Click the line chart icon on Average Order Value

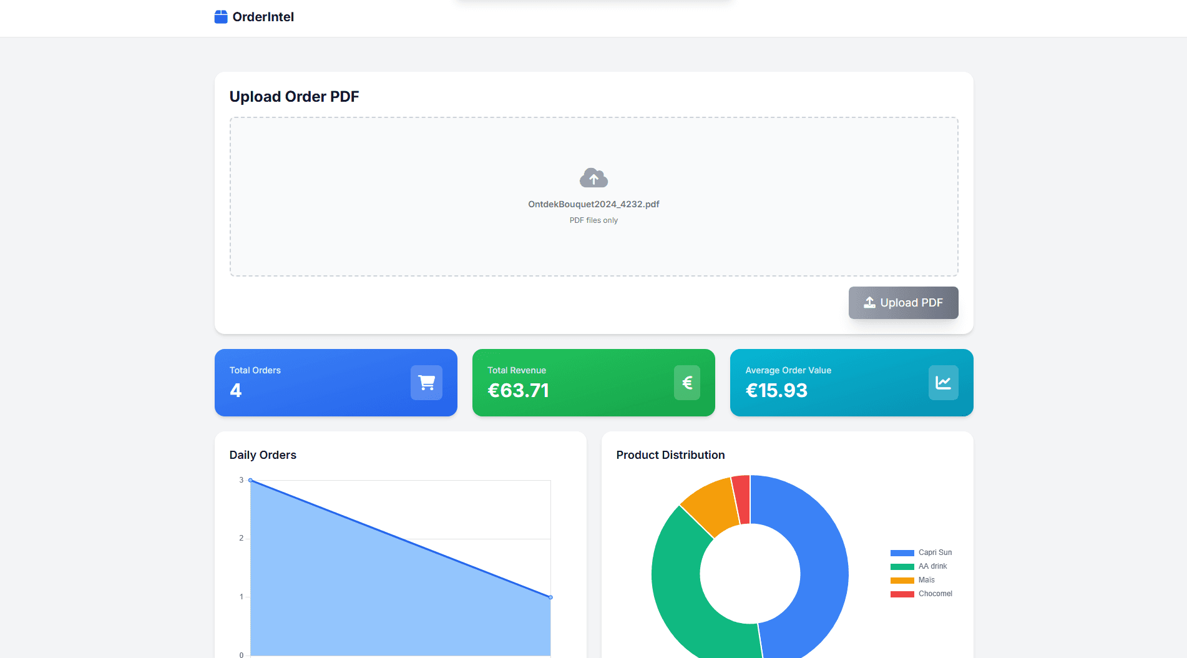click(x=943, y=383)
